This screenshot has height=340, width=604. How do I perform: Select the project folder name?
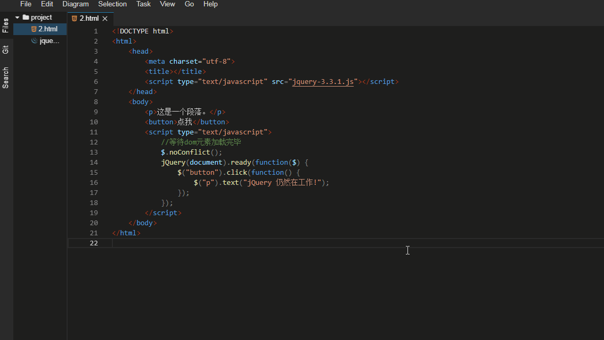pyautogui.click(x=41, y=18)
